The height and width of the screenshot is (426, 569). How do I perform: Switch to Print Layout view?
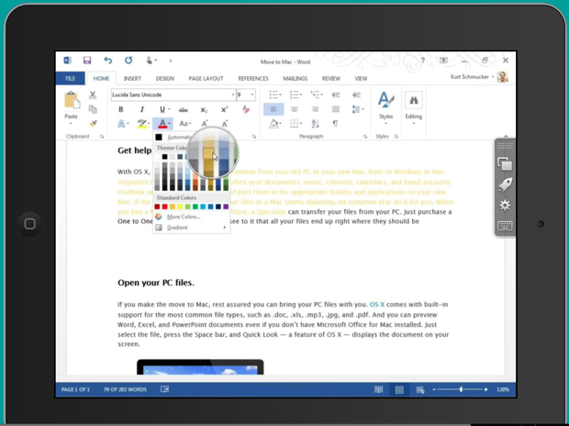pos(399,389)
